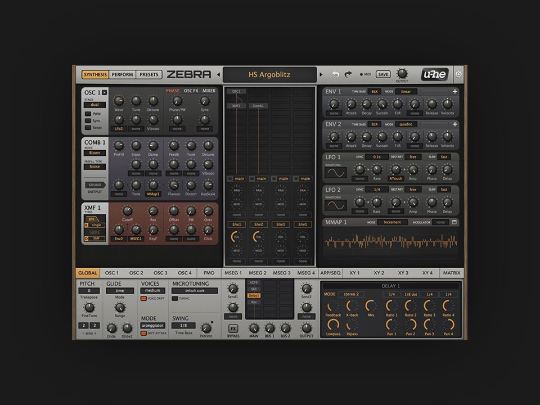Open the MMAP 1 Mode 'Increment' dropdown
The width and height of the screenshot is (540, 405).
point(392,223)
